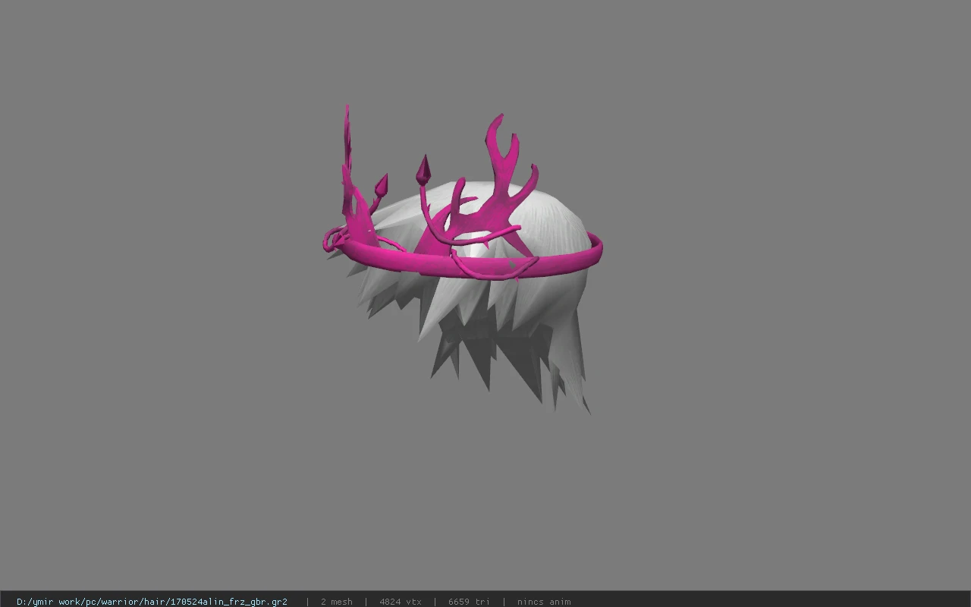
Task: Click the "nincs anim" status entry
Action: click(544, 602)
